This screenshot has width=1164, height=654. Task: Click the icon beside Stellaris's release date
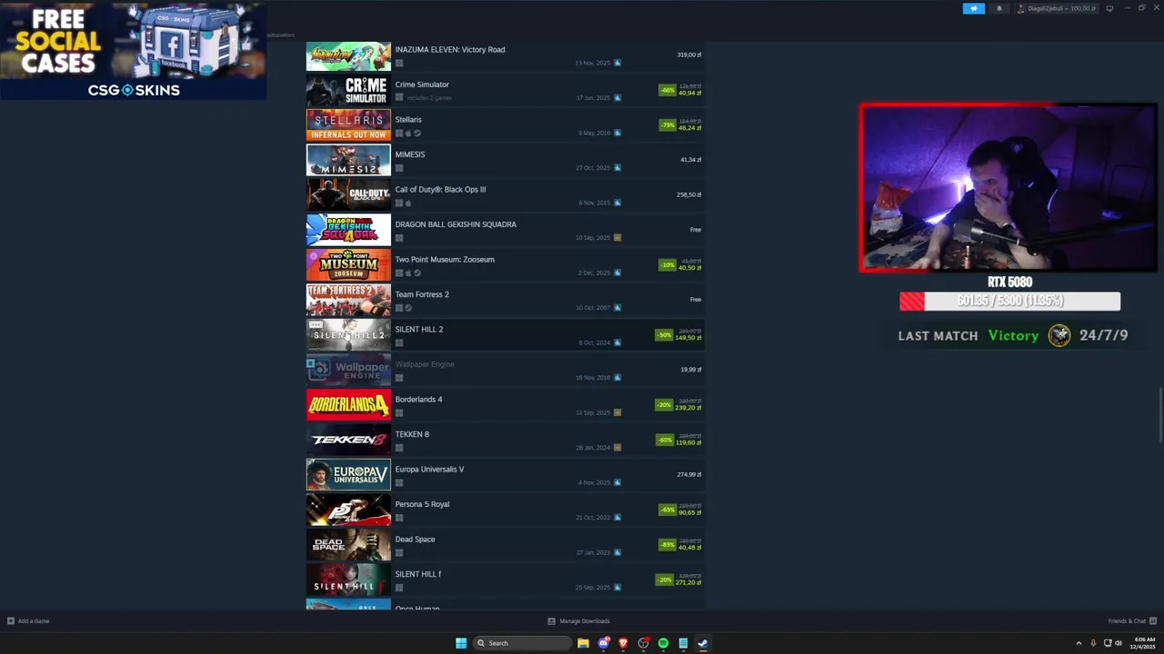(617, 133)
